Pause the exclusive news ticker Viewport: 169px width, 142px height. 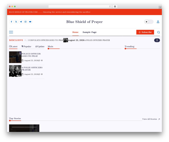pyautogui.click(x=157, y=40)
